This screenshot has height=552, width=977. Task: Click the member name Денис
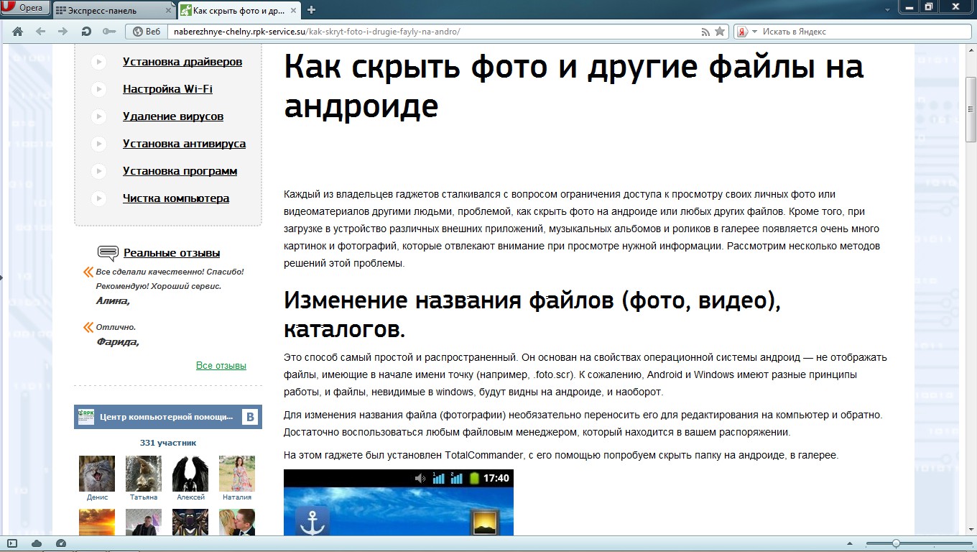(x=97, y=497)
